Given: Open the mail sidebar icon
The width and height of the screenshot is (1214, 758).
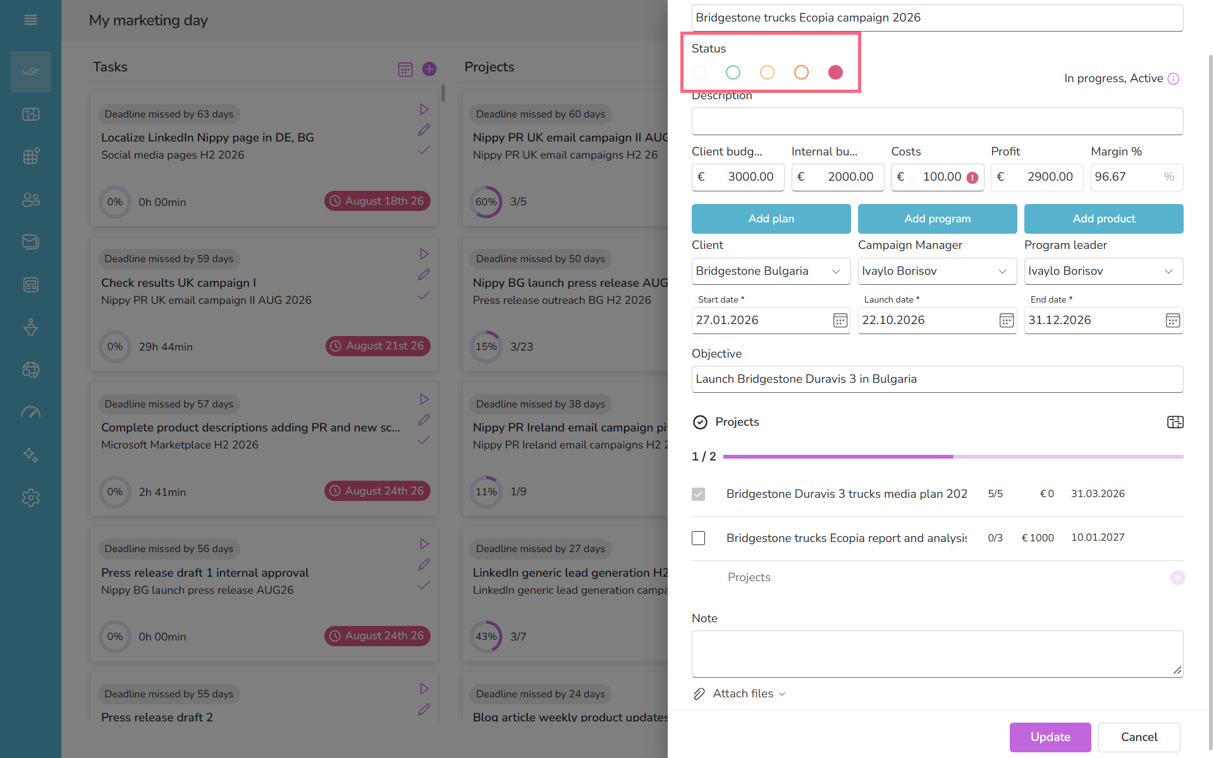Looking at the screenshot, I should pos(30,242).
